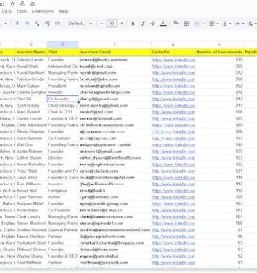Open the Data menu
Screen dimensions: 257x273
coord(6,12)
